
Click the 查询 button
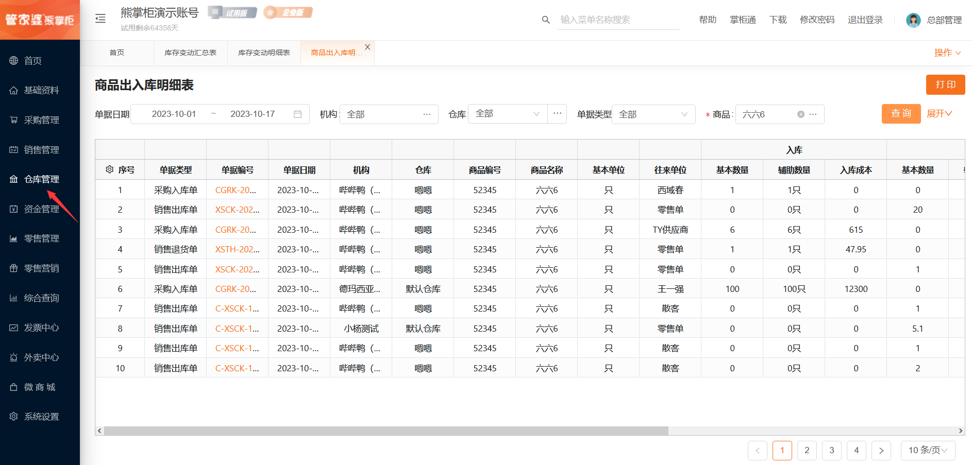(x=901, y=114)
